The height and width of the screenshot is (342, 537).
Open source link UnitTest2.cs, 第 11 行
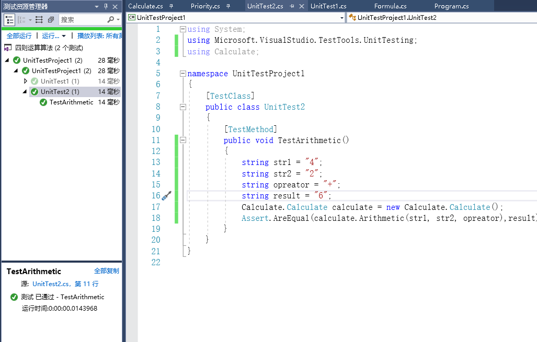coord(65,284)
